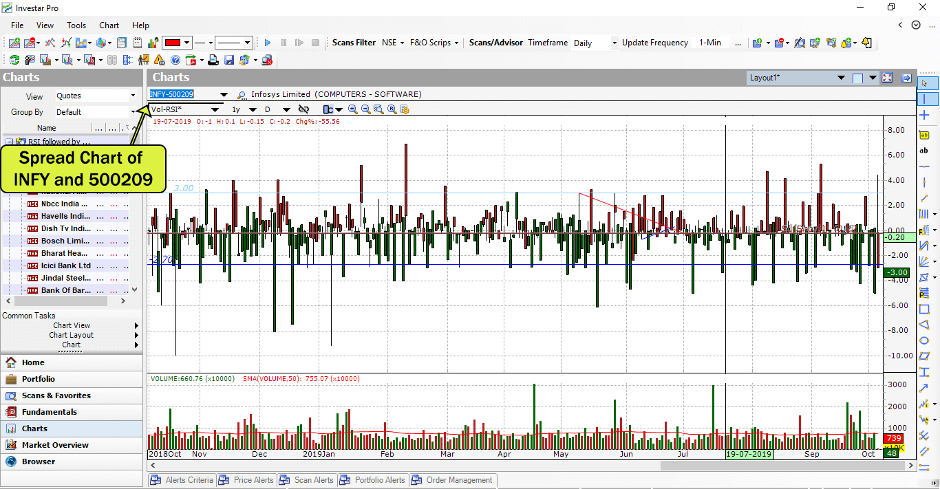Click the zoom-in magnifier above the chart
The width and height of the screenshot is (940, 489).
click(352, 109)
